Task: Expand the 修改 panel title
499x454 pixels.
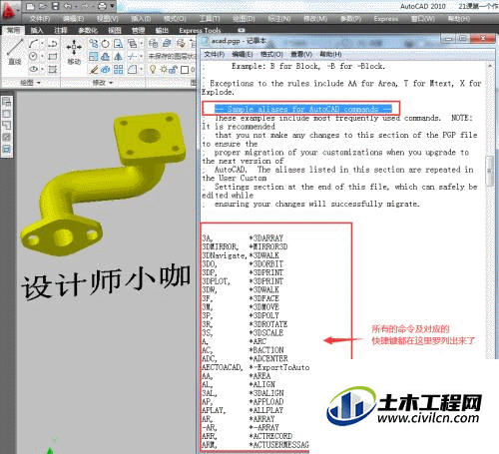Action: tap(103, 83)
